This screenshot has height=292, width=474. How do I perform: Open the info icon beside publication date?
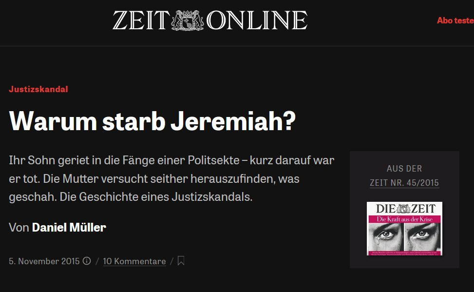(x=87, y=261)
